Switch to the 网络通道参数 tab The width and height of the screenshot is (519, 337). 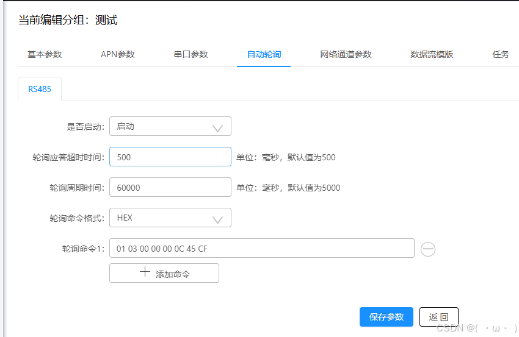[x=346, y=54]
